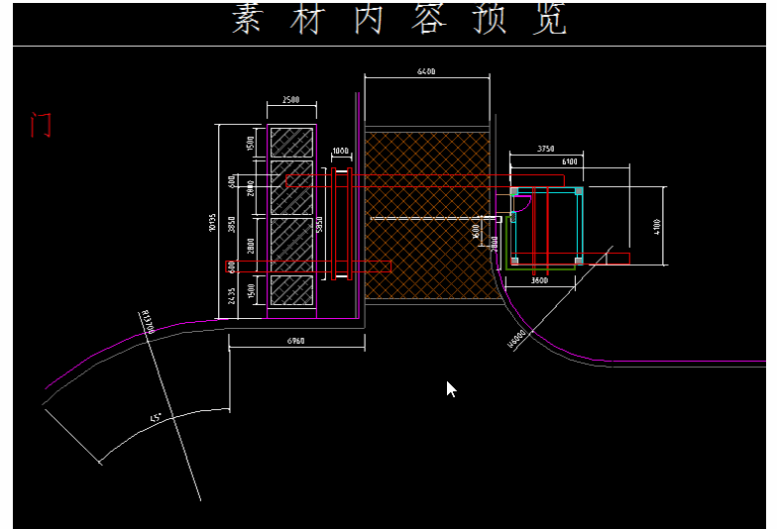Click the 45° angle annotation
Screen dimensions: 777x529
(156, 419)
